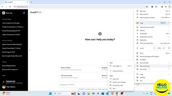Screen dimensions: 172x96
Task: Click the browser reload icon
Action: (10, 7)
